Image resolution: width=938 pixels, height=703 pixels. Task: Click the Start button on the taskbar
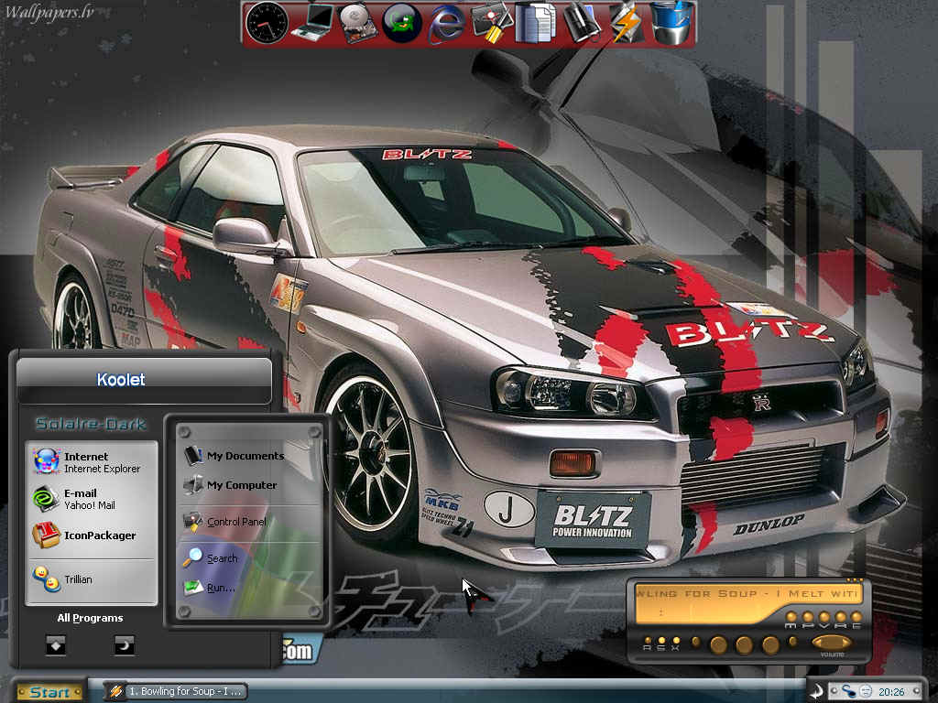[x=48, y=692]
